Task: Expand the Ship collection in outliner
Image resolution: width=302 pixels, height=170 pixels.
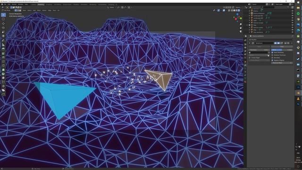Action: (247, 25)
